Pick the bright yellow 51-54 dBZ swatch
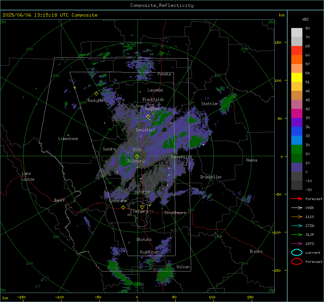Viewport: 324px width, 302px height. tap(297, 78)
